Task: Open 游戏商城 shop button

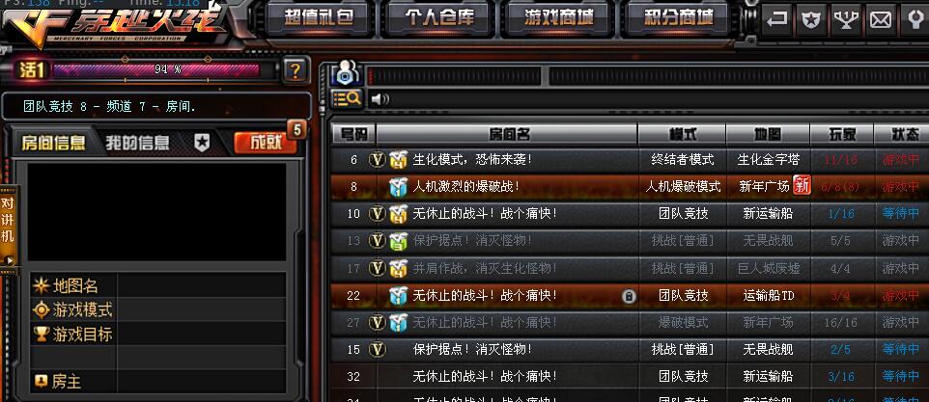Action: [x=559, y=17]
